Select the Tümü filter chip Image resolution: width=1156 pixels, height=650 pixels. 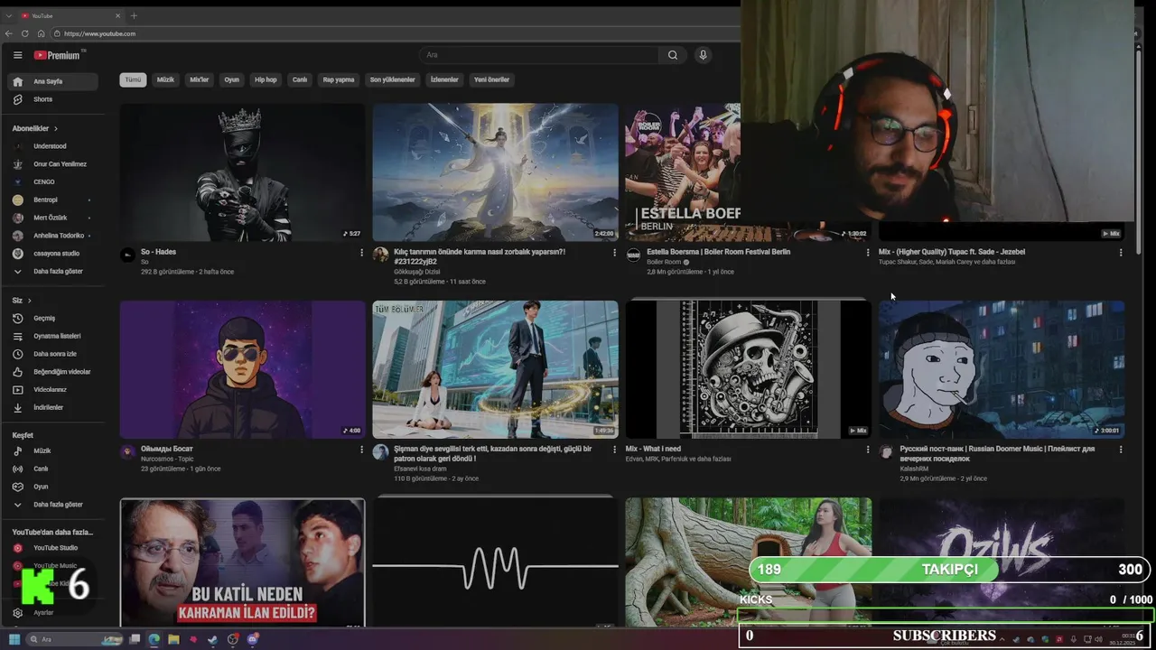tap(133, 79)
